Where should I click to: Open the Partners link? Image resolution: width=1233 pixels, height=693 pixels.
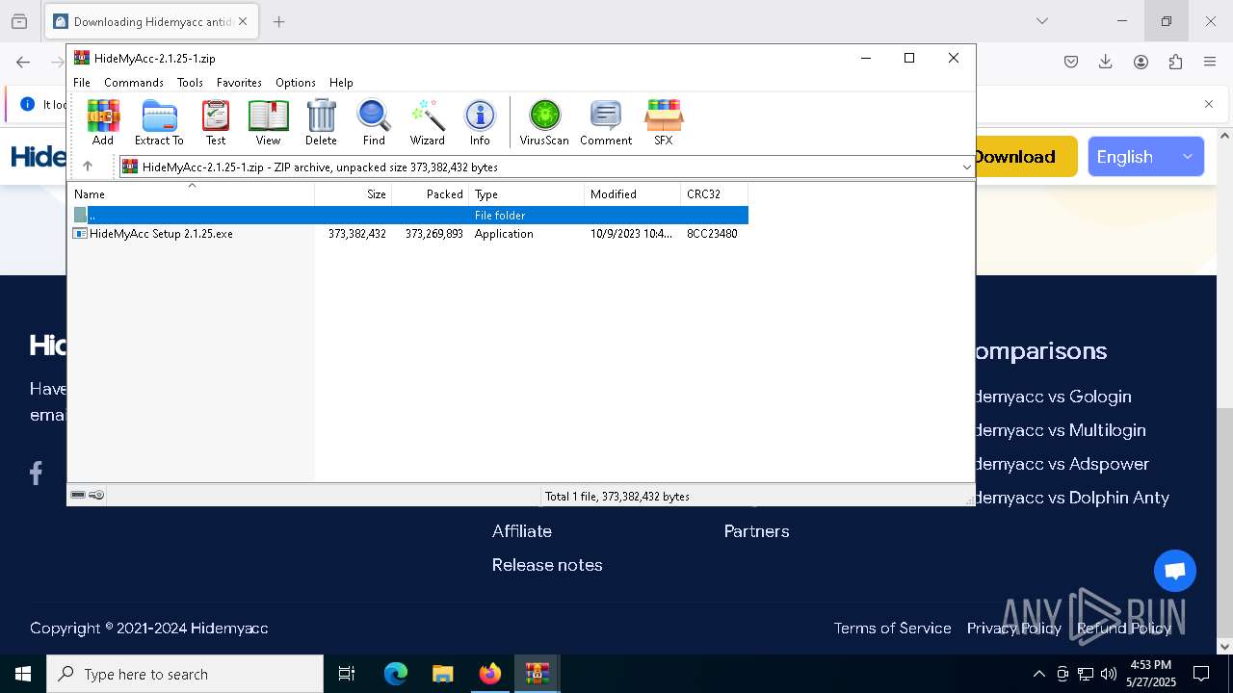tap(756, 531)
